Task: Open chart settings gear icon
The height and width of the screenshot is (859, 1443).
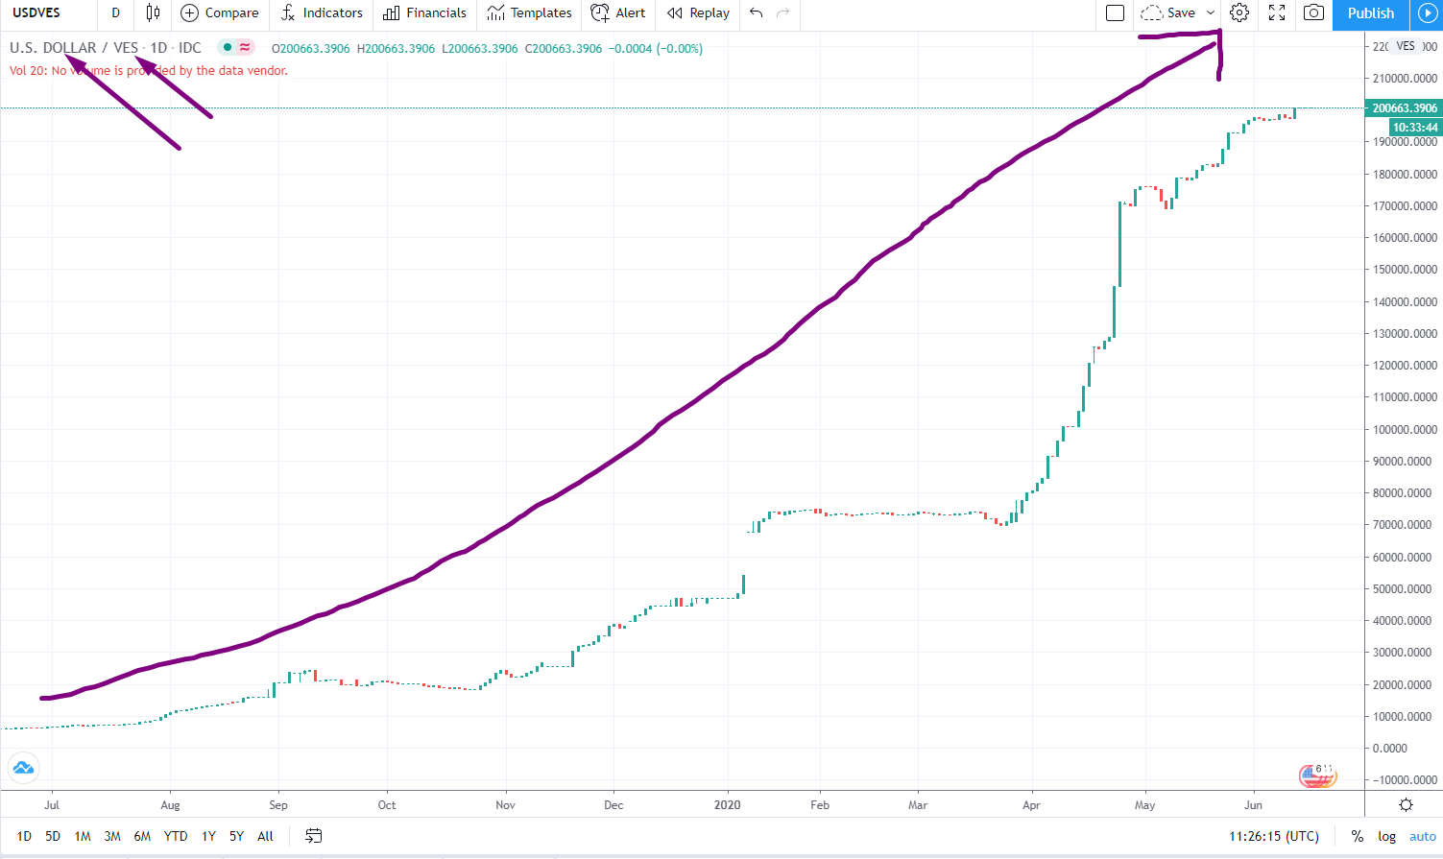Action: tap(1239, 13)
